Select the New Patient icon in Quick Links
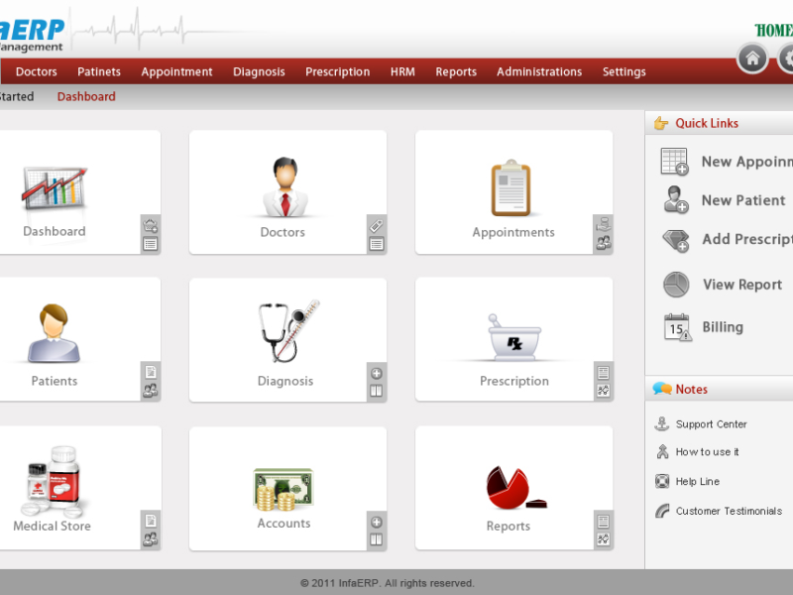Viewport: 793px width, 595px height. (x=674, y=200)
